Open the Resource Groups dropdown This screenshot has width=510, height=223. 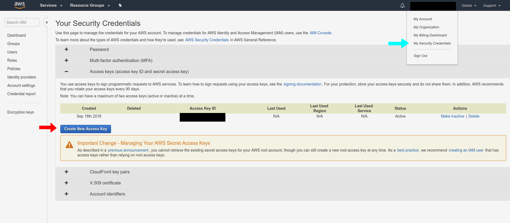coord(90,5)
